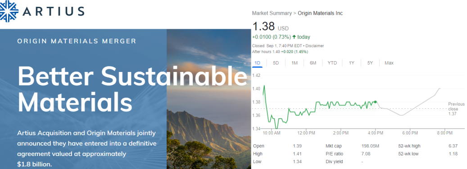Screen dimensions: 467x169
Task: Click the mountain landscape photo
Action: pos(209,99)
